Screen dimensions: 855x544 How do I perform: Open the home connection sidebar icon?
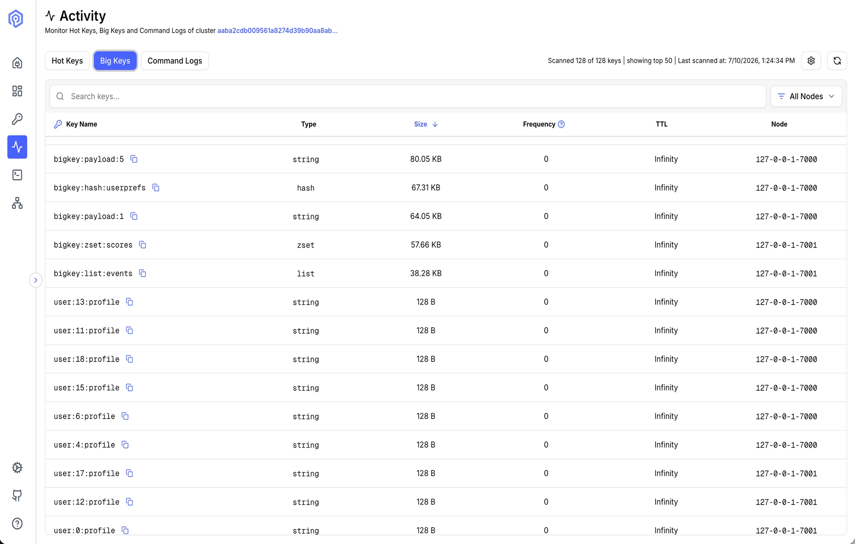(x=17, y=63)
